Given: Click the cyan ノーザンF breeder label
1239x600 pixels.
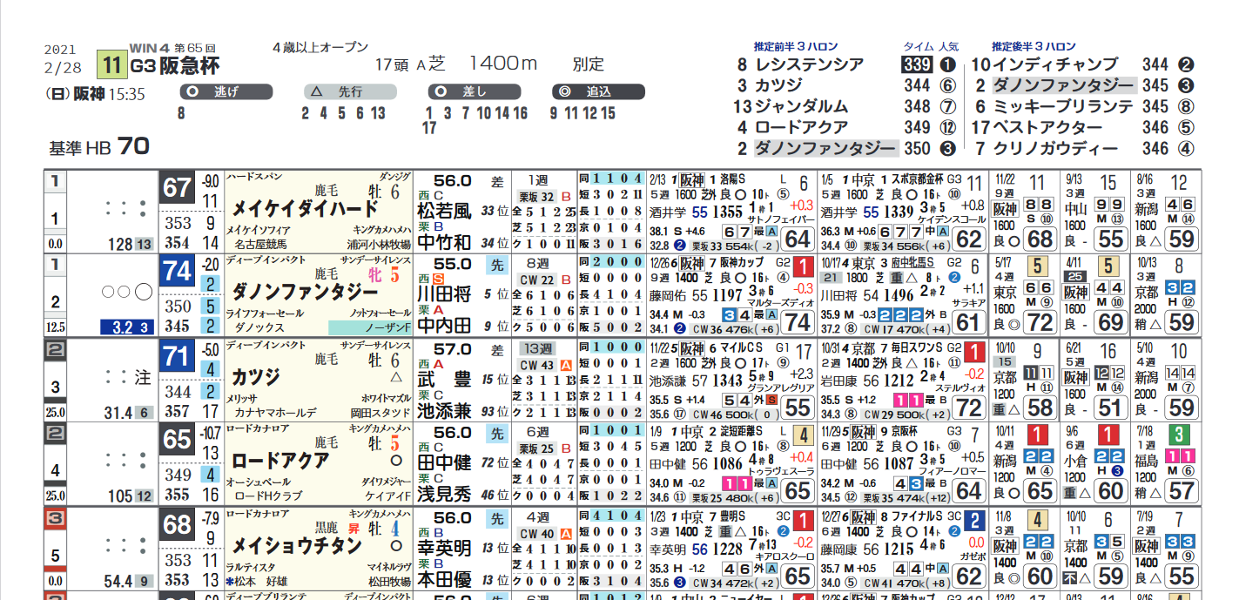Looking at the screenshot, I should (x=370, y=328).
